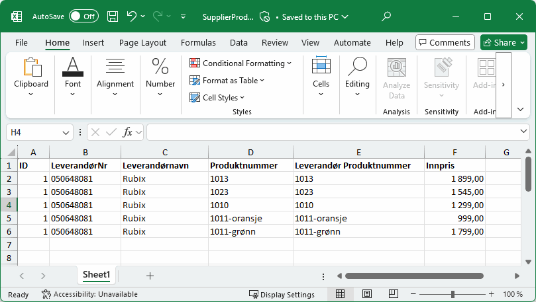Viewport: 536px width, 302px height.
Task: Select cell containing 1011-oransje in column D
Action: [x=250, y=218]
